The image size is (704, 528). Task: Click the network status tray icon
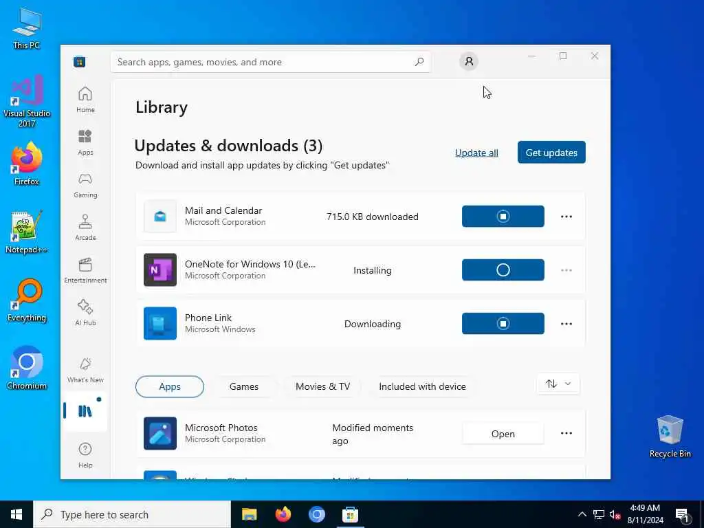coord(599,514)
